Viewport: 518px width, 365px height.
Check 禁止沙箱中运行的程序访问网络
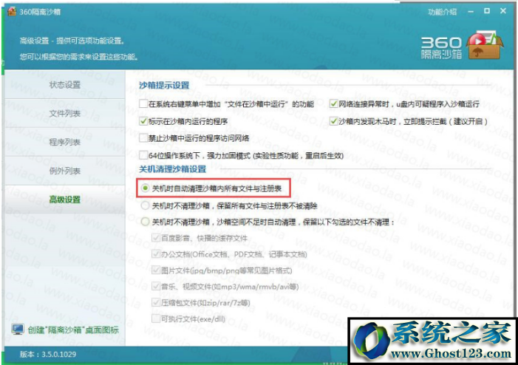(143, 137)
